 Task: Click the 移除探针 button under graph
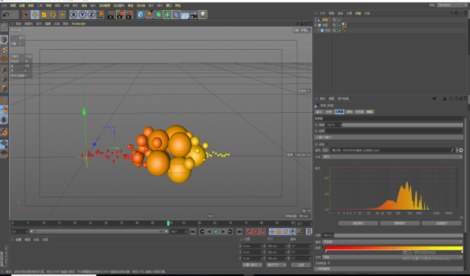pyautogui.click(x=400, y=223)
